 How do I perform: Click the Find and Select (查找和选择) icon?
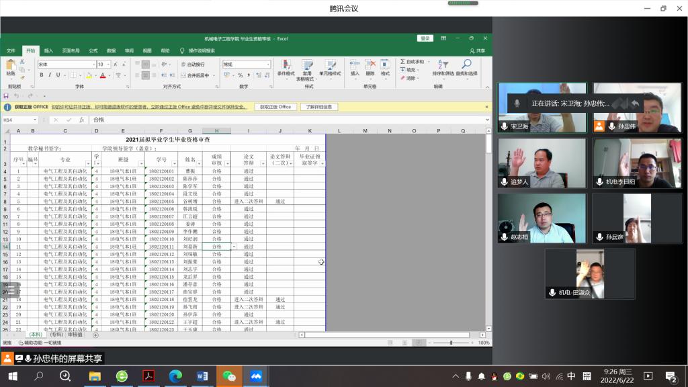(x=466, y=67)
